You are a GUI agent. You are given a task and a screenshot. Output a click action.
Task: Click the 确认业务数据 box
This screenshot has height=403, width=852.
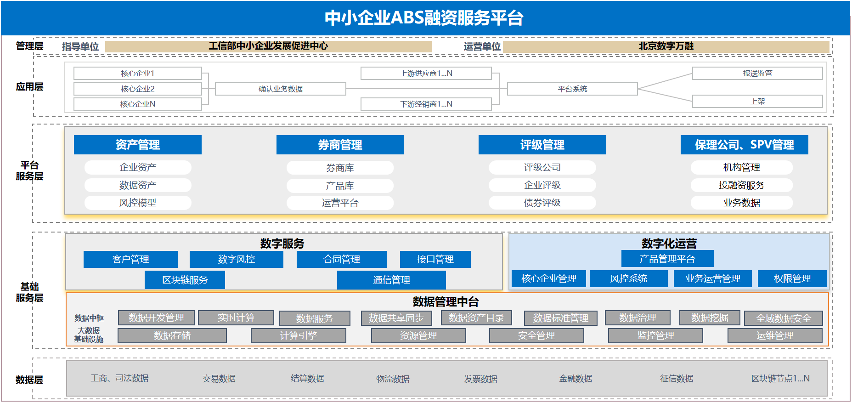(x=281, y=89)
